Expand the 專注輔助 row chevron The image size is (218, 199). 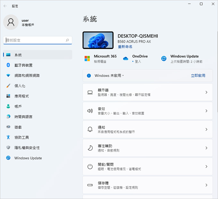pos(206,148)
